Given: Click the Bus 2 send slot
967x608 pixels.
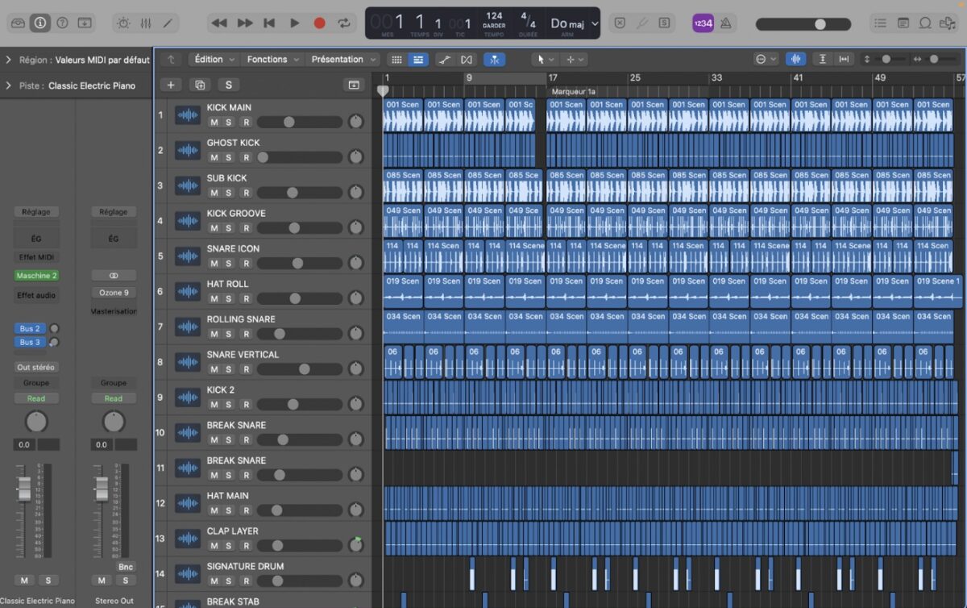Looking at the screenshot, I should click(x=31, y=329).
